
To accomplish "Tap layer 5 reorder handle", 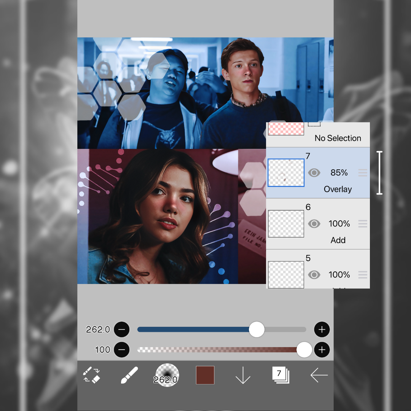I will coord(363,275).
